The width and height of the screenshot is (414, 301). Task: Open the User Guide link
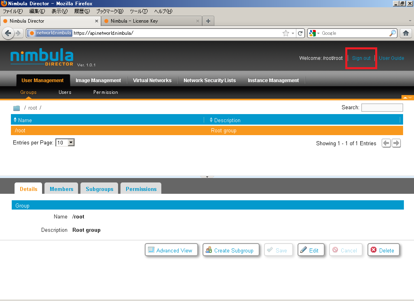coord(391,58)
